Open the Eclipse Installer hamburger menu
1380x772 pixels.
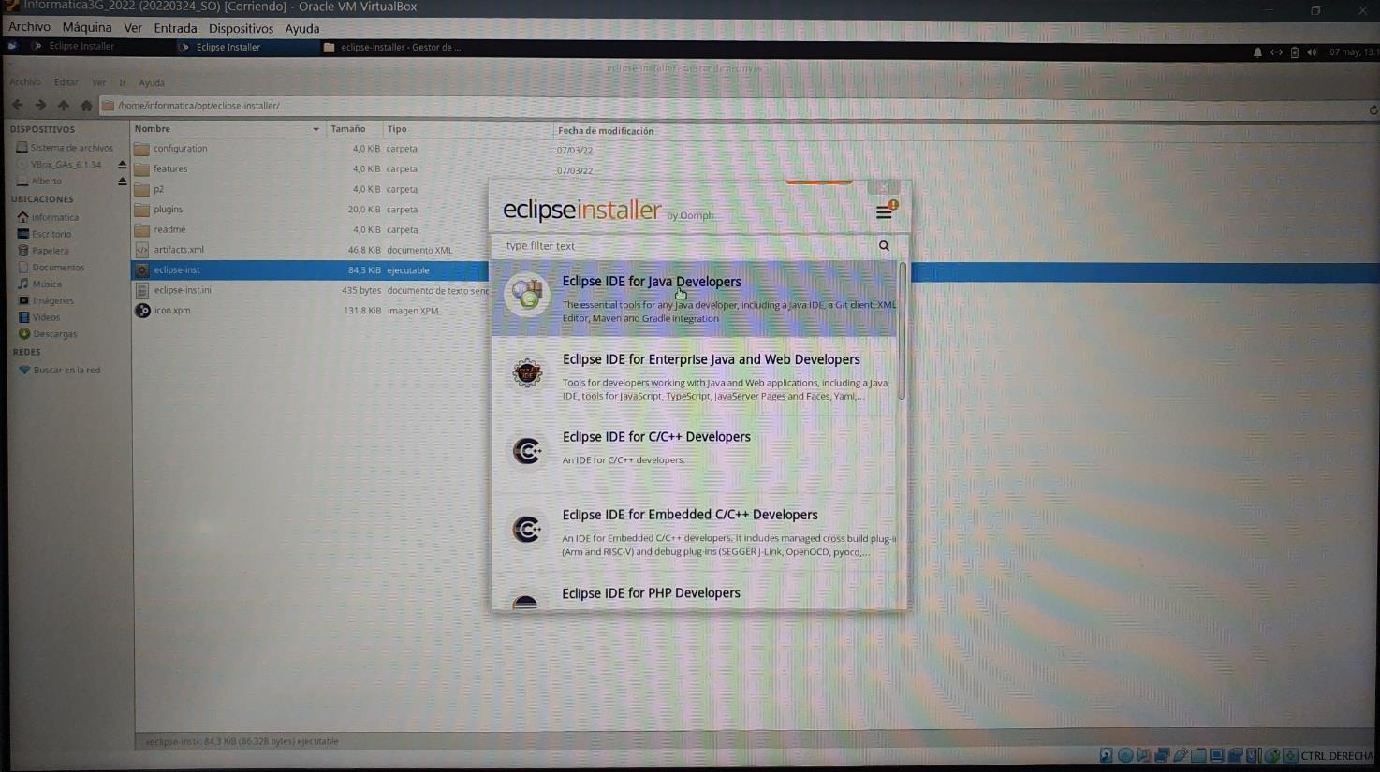[x=884, y=212]
